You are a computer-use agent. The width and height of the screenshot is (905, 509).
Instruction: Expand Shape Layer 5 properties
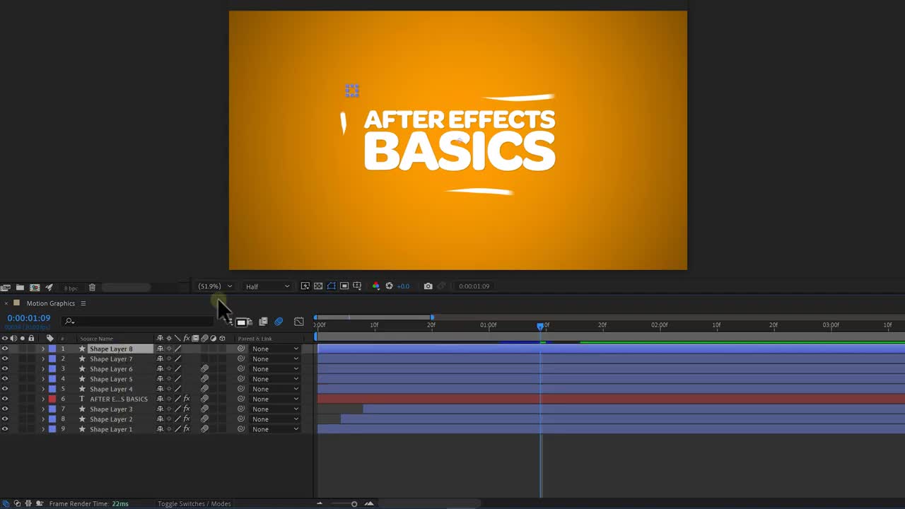[42, 379]
